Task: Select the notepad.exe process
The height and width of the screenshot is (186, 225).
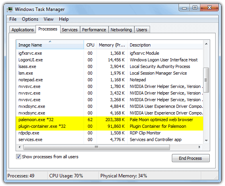Action: 110,80
